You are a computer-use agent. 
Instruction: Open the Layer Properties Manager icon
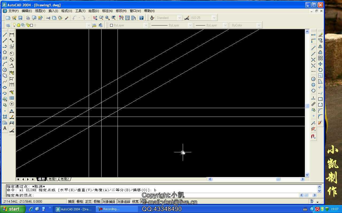click(8, 25)
